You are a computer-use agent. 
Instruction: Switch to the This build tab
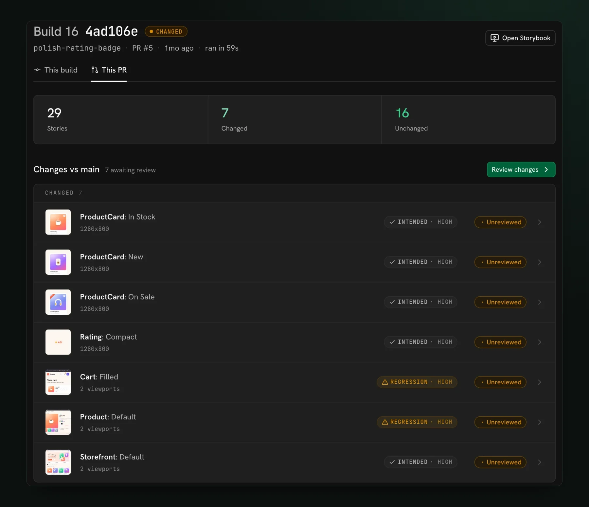coord(56,70)
